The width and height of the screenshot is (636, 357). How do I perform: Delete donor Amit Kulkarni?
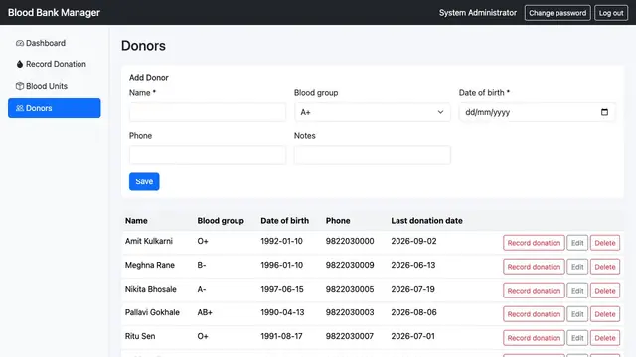(x=605, y=243)
